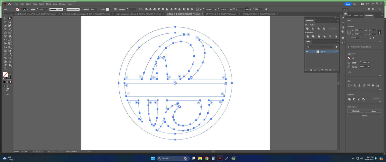Expand Layer 1 sublayers arrow
Image resolution: width=386 pixels, height=162 pixels.
coord(314,52)
